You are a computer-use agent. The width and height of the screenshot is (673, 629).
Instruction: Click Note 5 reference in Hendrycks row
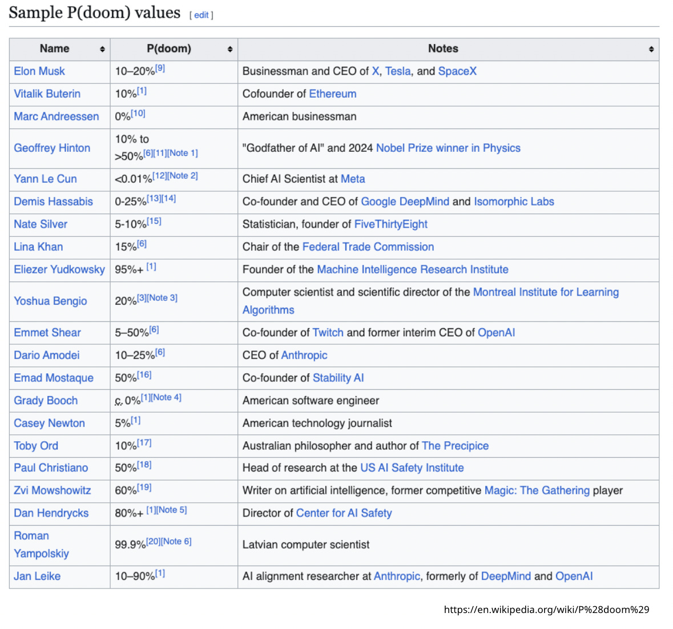click(172, 510)
